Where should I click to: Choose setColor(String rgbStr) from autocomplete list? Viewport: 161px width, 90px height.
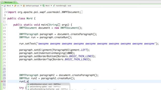coord(48,87)
